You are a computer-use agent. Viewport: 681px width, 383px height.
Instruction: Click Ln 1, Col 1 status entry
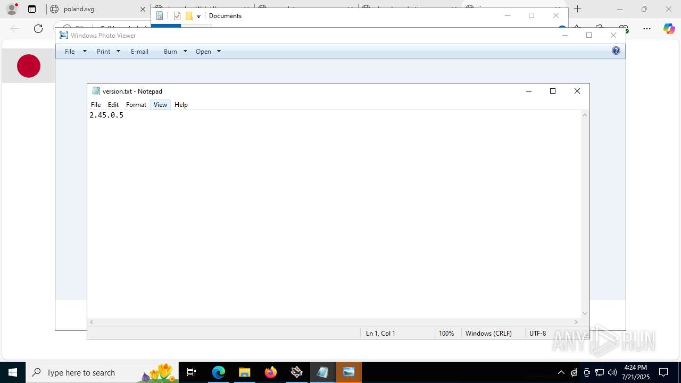pyautogui.click(x=380, y=334)
